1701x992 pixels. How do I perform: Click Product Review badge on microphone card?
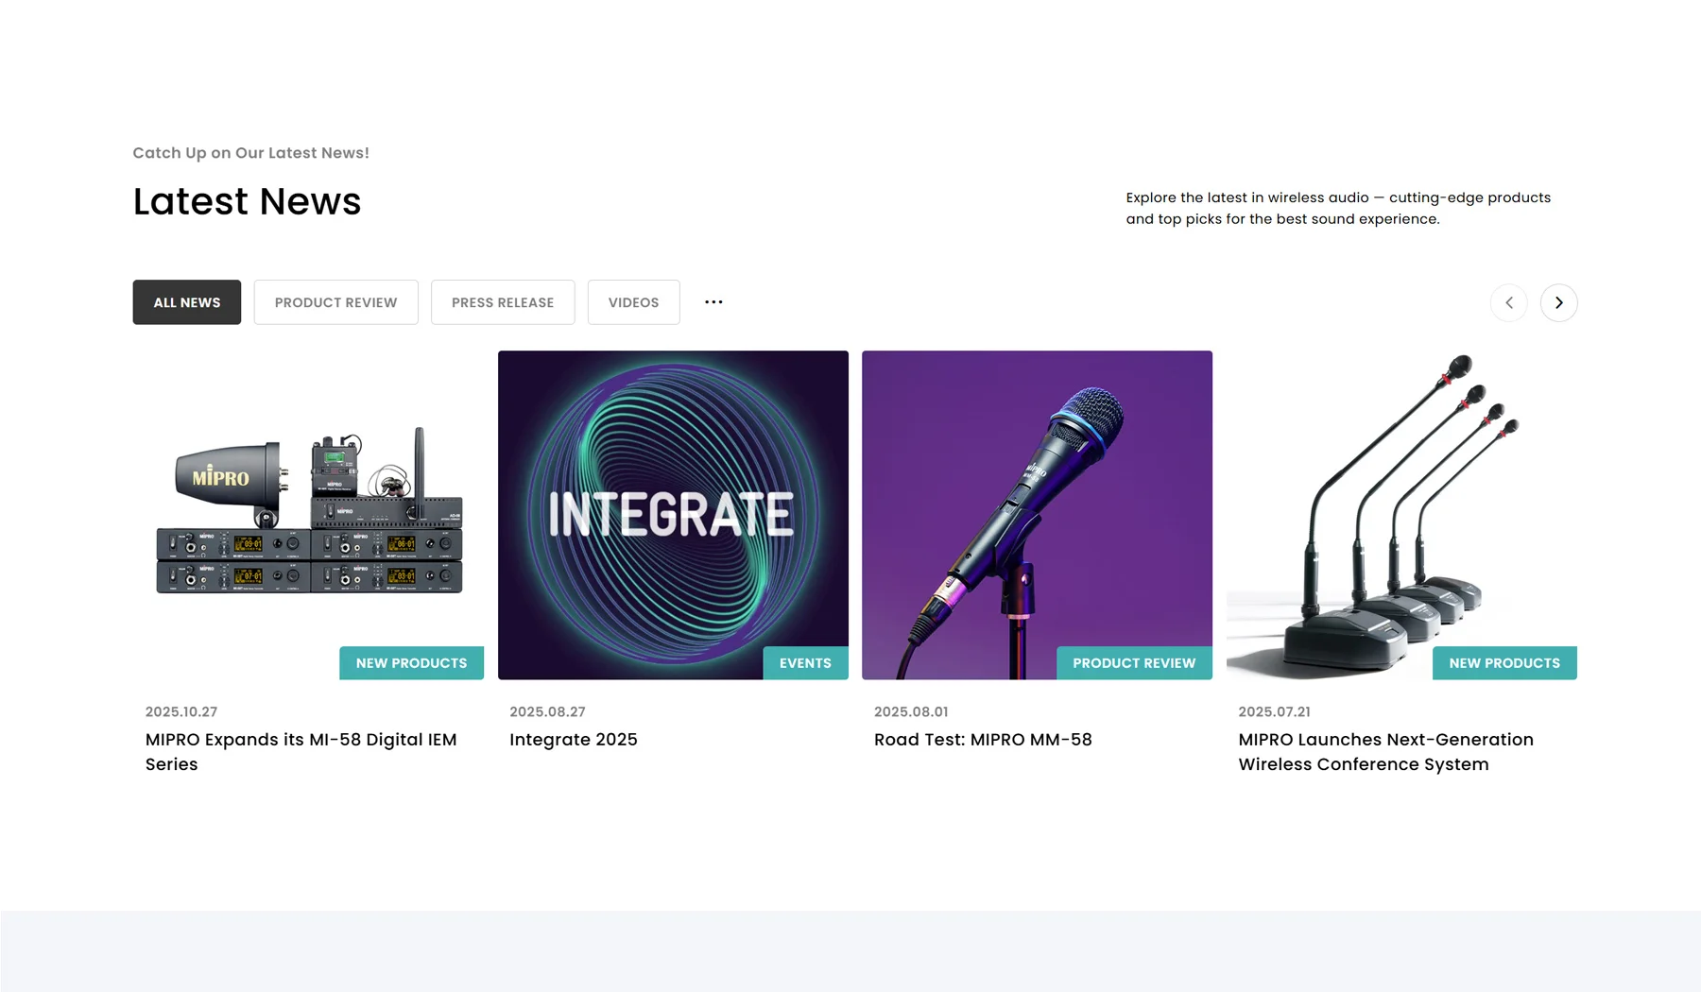click(x=1134, y=663)
